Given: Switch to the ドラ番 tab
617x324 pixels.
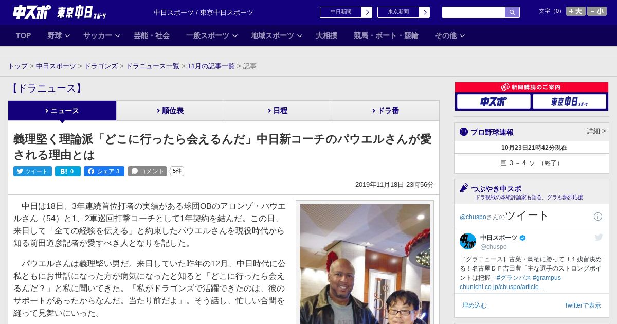Looking at the screenshot, I should 386,111.
